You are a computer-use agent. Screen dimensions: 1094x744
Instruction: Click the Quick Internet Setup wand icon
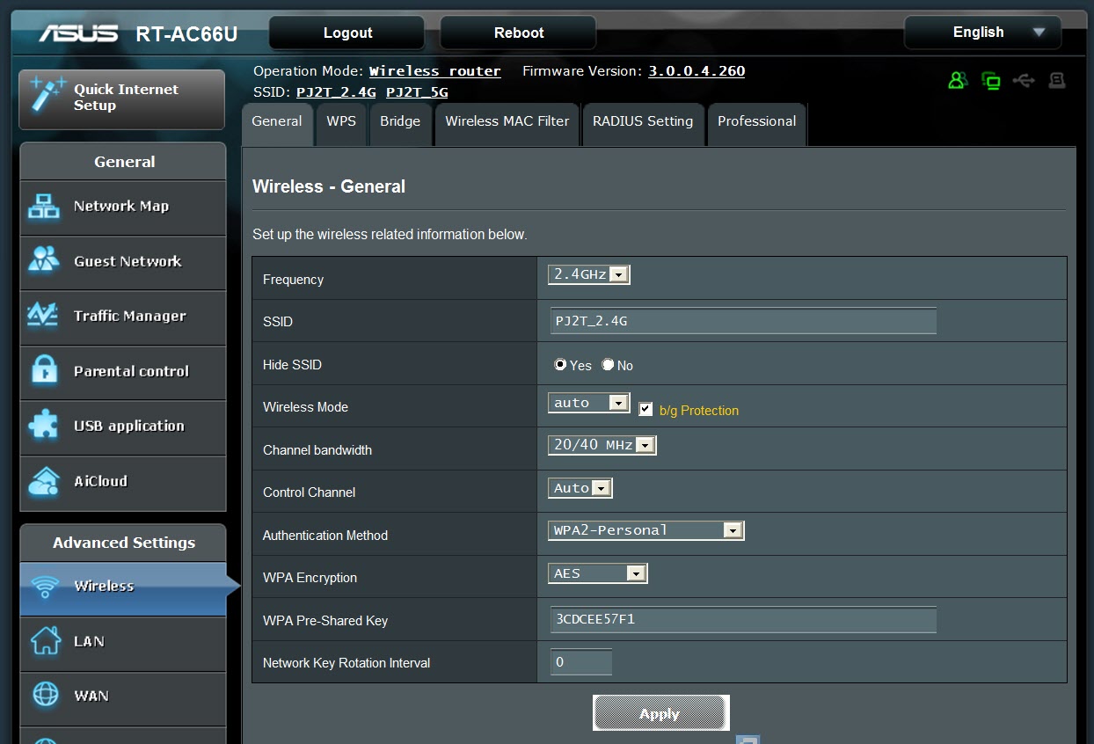[x=46, y=96]
